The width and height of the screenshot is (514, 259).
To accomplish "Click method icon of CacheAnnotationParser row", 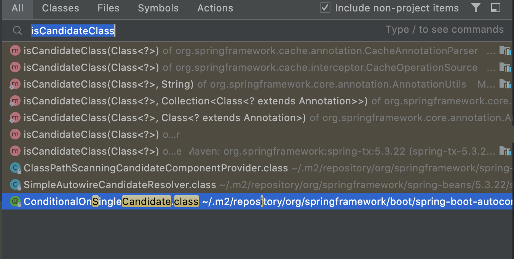I will (x=15, y=51).
